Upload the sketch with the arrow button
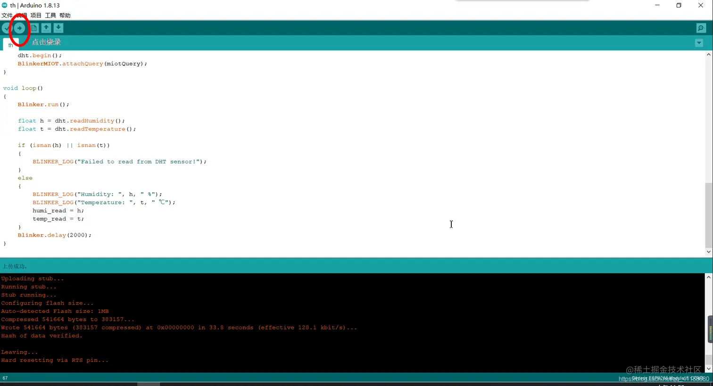This screenshot has width=713, height=386. 19,28
